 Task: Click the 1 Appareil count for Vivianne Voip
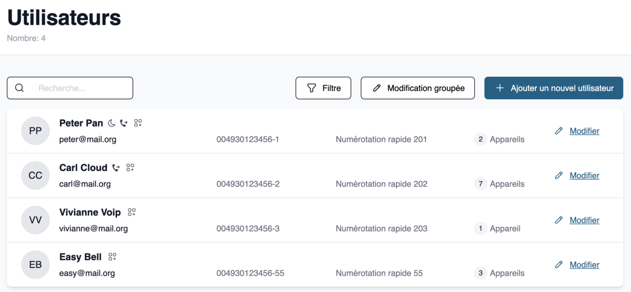click(497, 229)
